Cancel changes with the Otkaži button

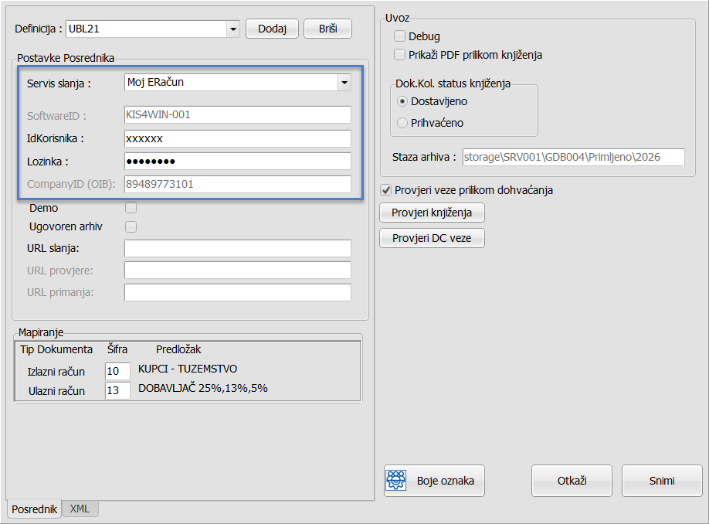pos(572,481)
